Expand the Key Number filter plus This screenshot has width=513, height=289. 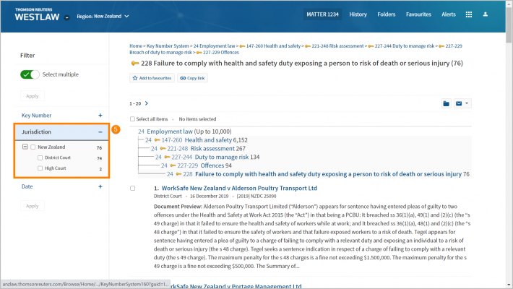coord(100,115)
